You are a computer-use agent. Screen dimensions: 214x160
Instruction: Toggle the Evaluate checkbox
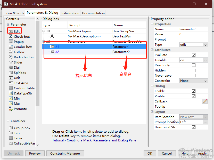(x=194, y=55)
